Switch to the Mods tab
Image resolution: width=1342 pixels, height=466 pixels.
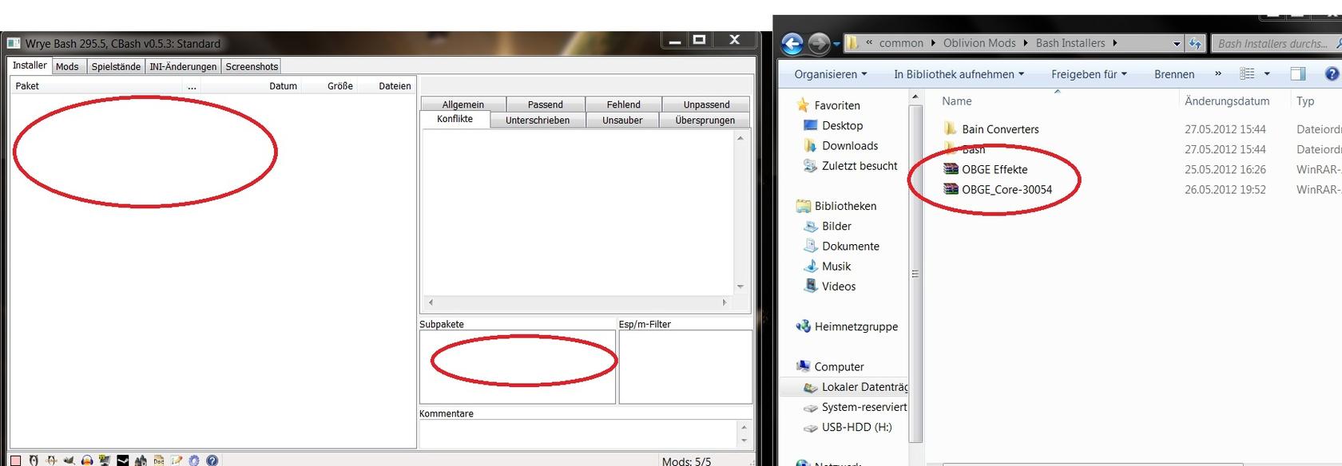67,66
